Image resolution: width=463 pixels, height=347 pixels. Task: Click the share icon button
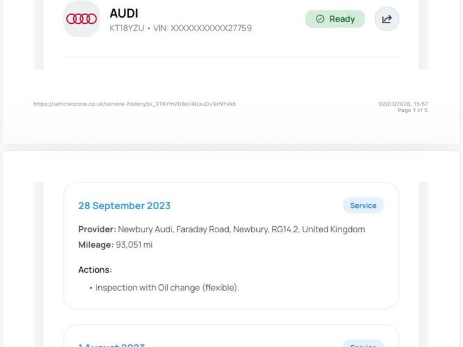387,19
